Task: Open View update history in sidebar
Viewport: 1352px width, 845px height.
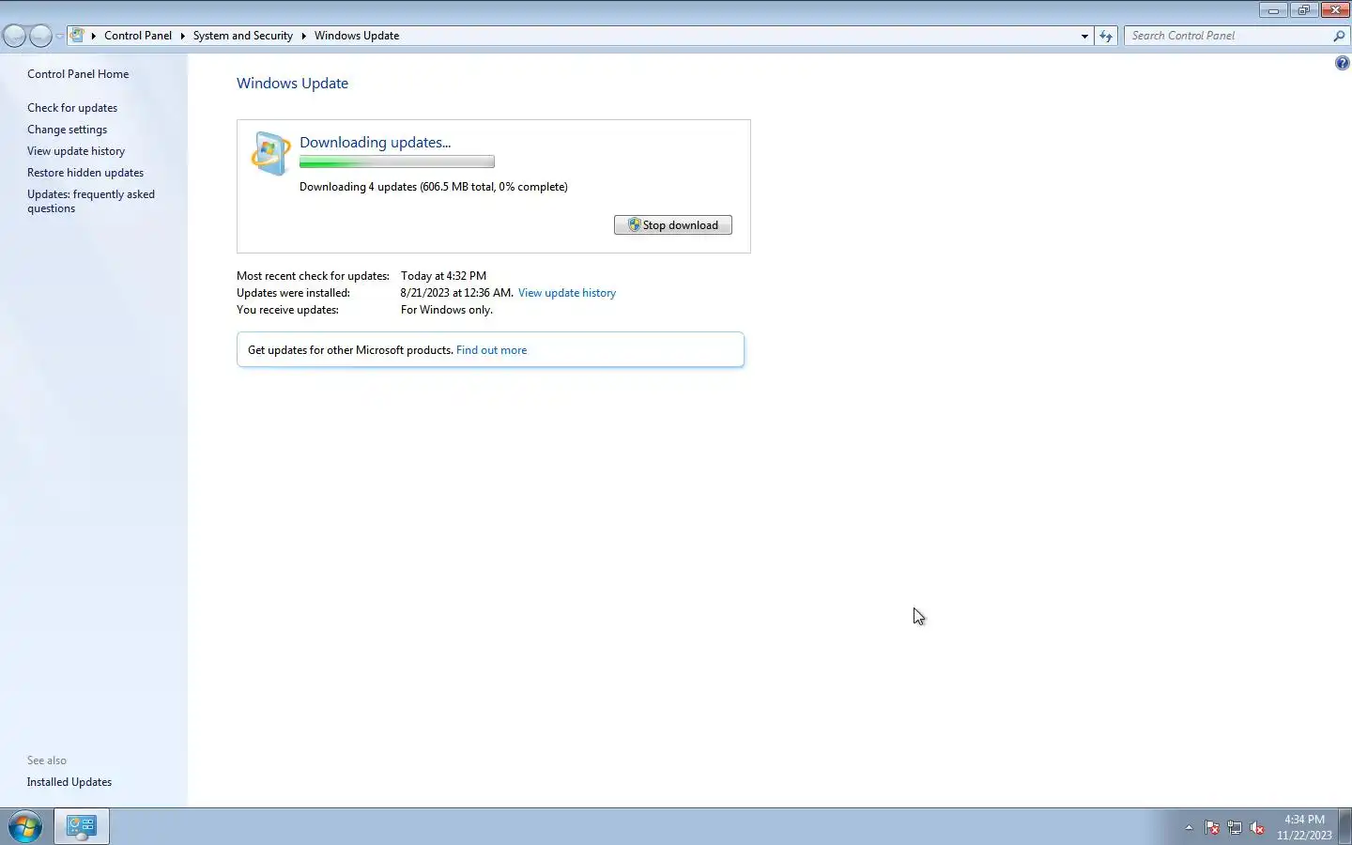Action: click(76, 151)
